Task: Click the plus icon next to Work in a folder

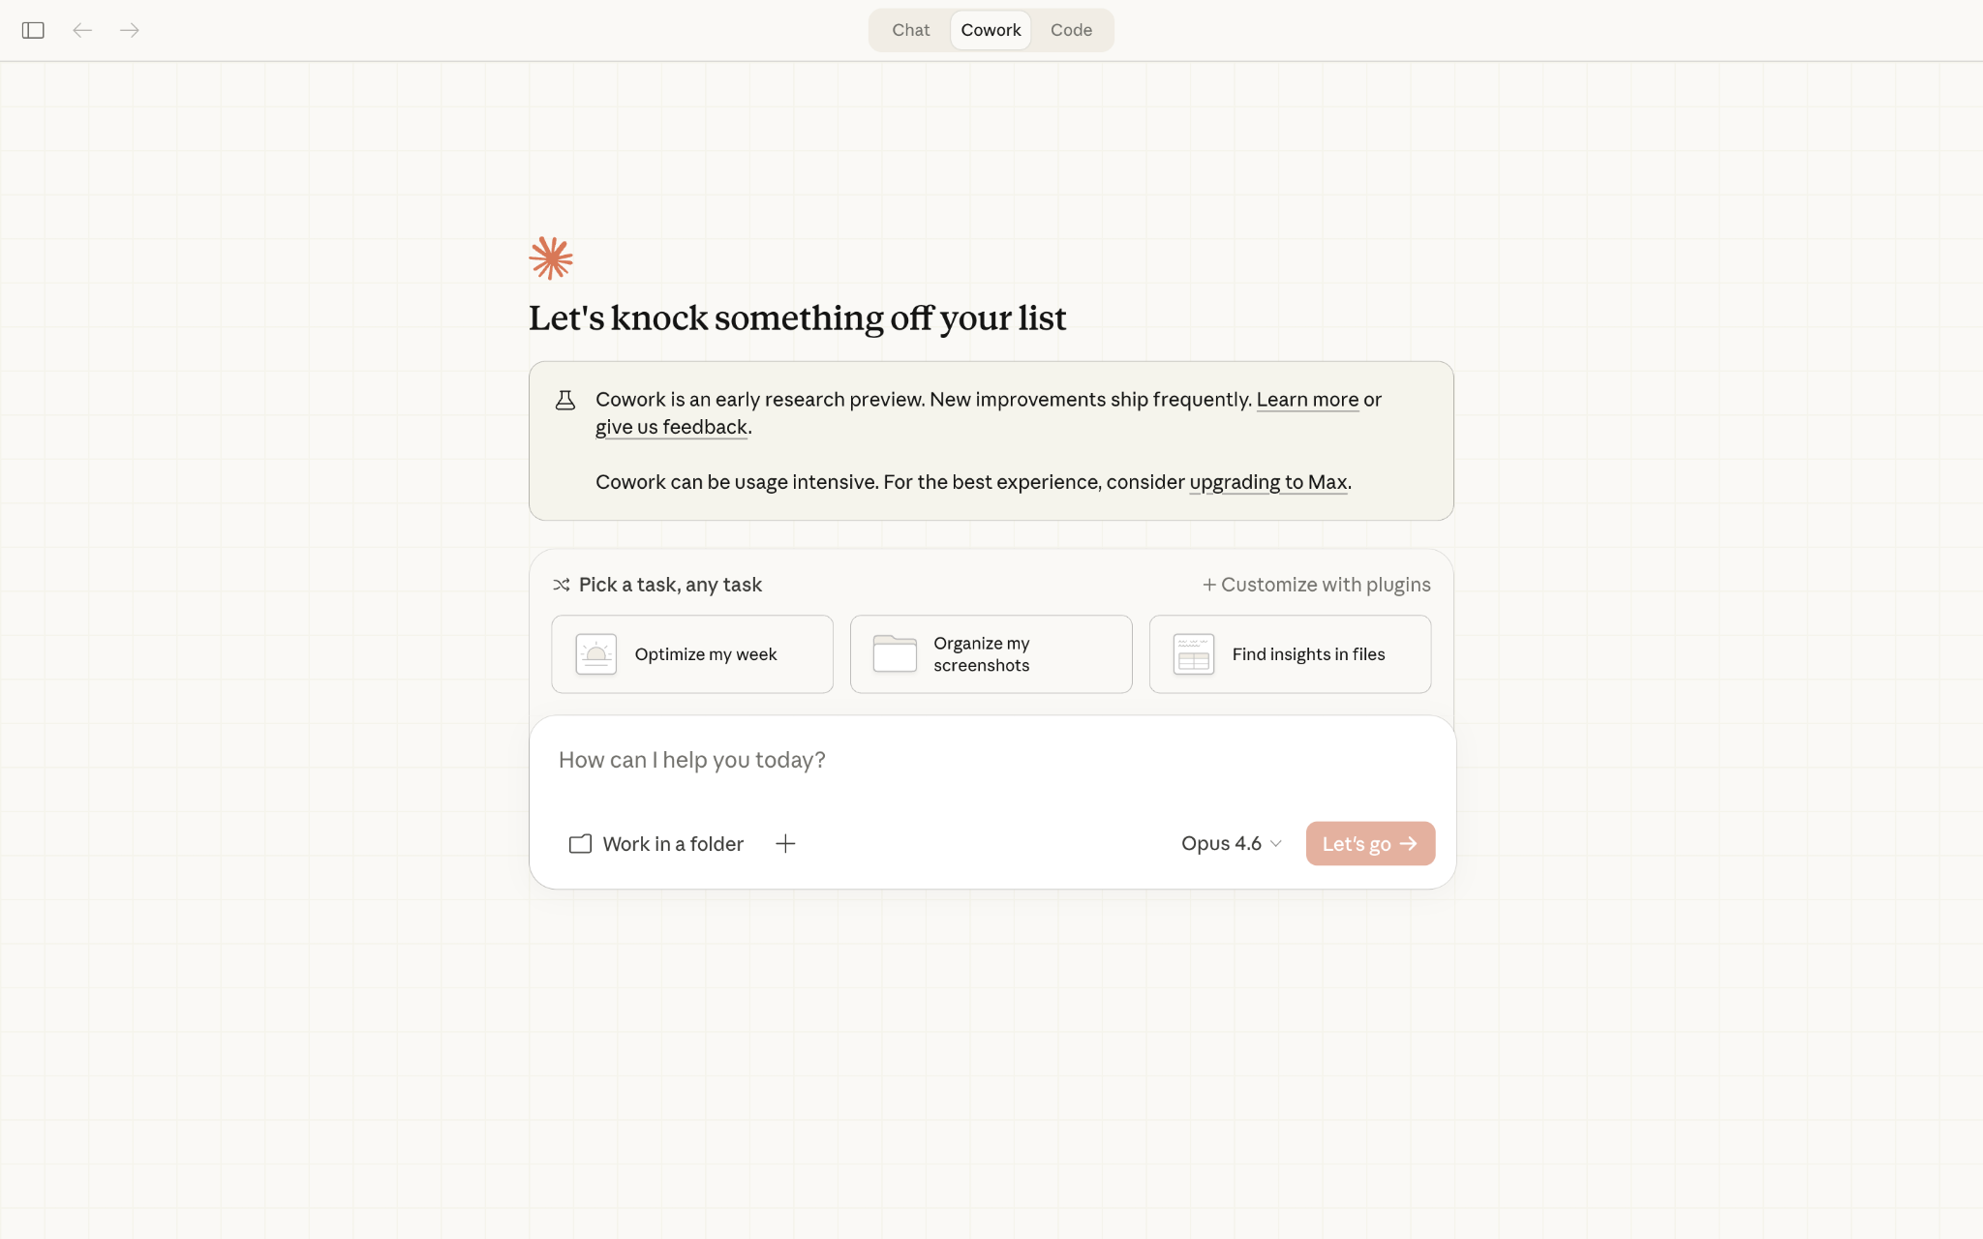Action: [785, 843]
